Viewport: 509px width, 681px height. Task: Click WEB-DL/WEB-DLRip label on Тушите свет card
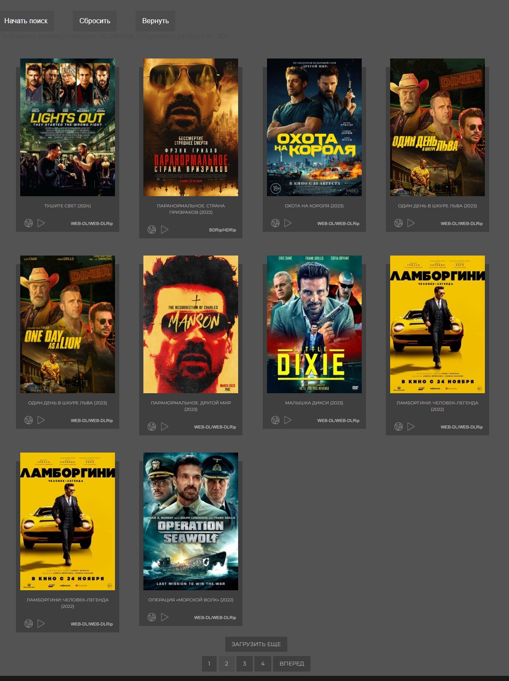[92, 224]
